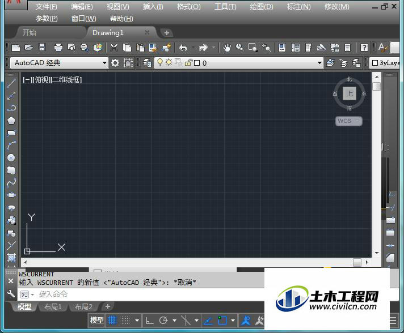
Task: Toggle Polar tracking in status bar
Action: click(x=163, y=321)
